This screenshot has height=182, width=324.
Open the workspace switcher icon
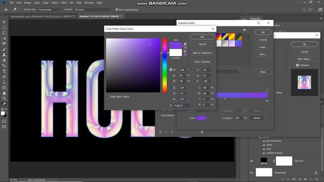click(310, 10)
